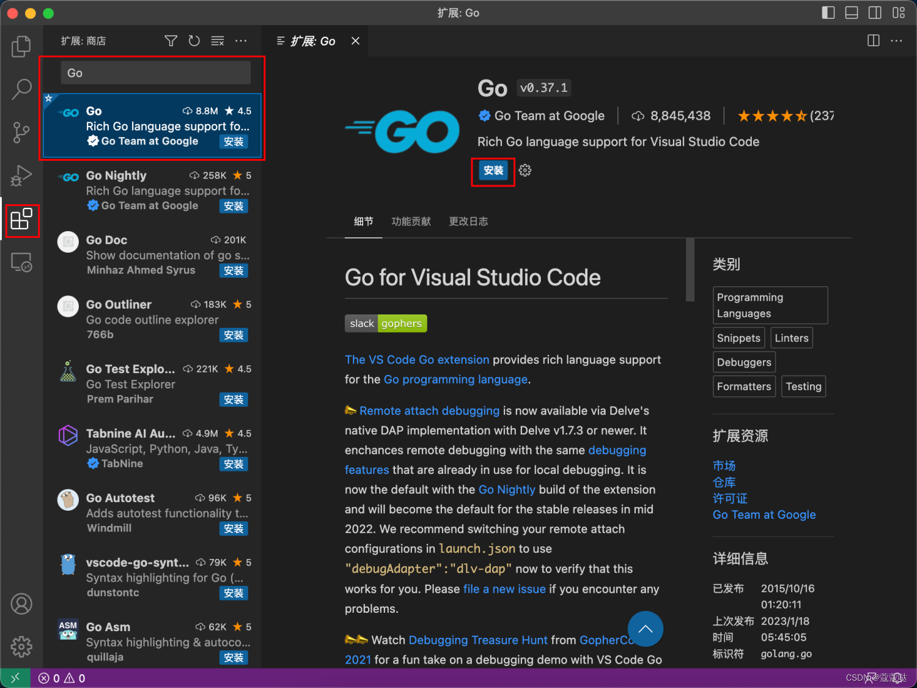Toggle the bottom panel layout
917x688 pixels.
point(852,13)
